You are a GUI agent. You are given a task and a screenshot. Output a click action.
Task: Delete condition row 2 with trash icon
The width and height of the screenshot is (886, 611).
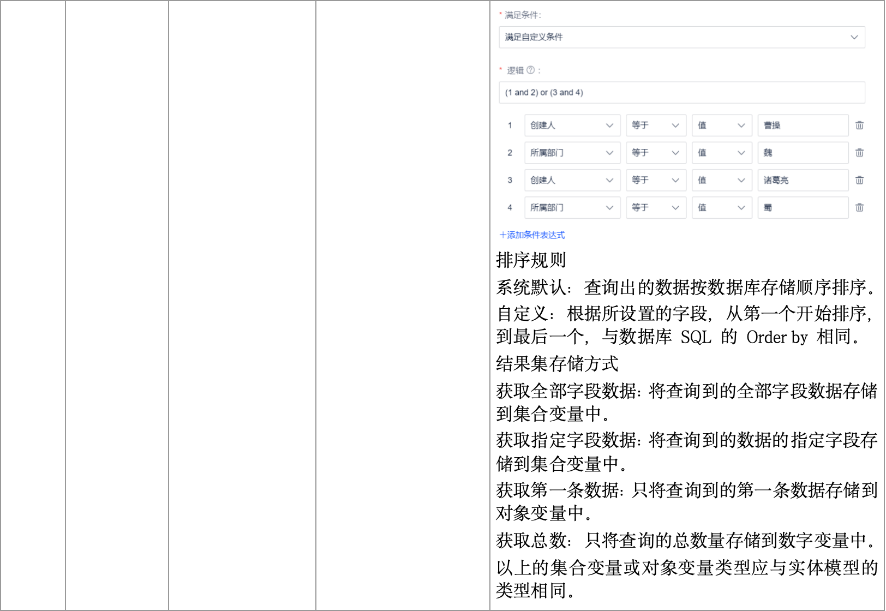[859, 153]
